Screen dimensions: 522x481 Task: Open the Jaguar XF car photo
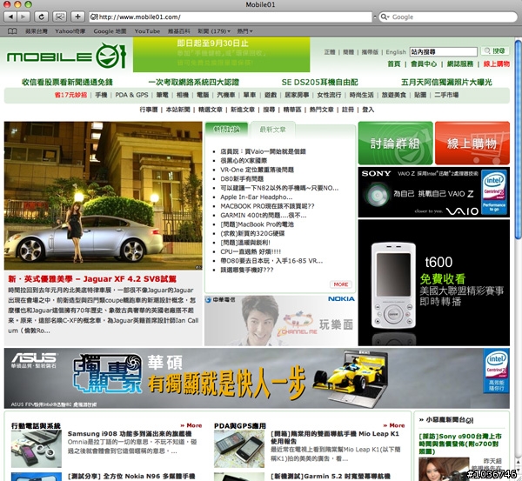(x=104, y=196)
